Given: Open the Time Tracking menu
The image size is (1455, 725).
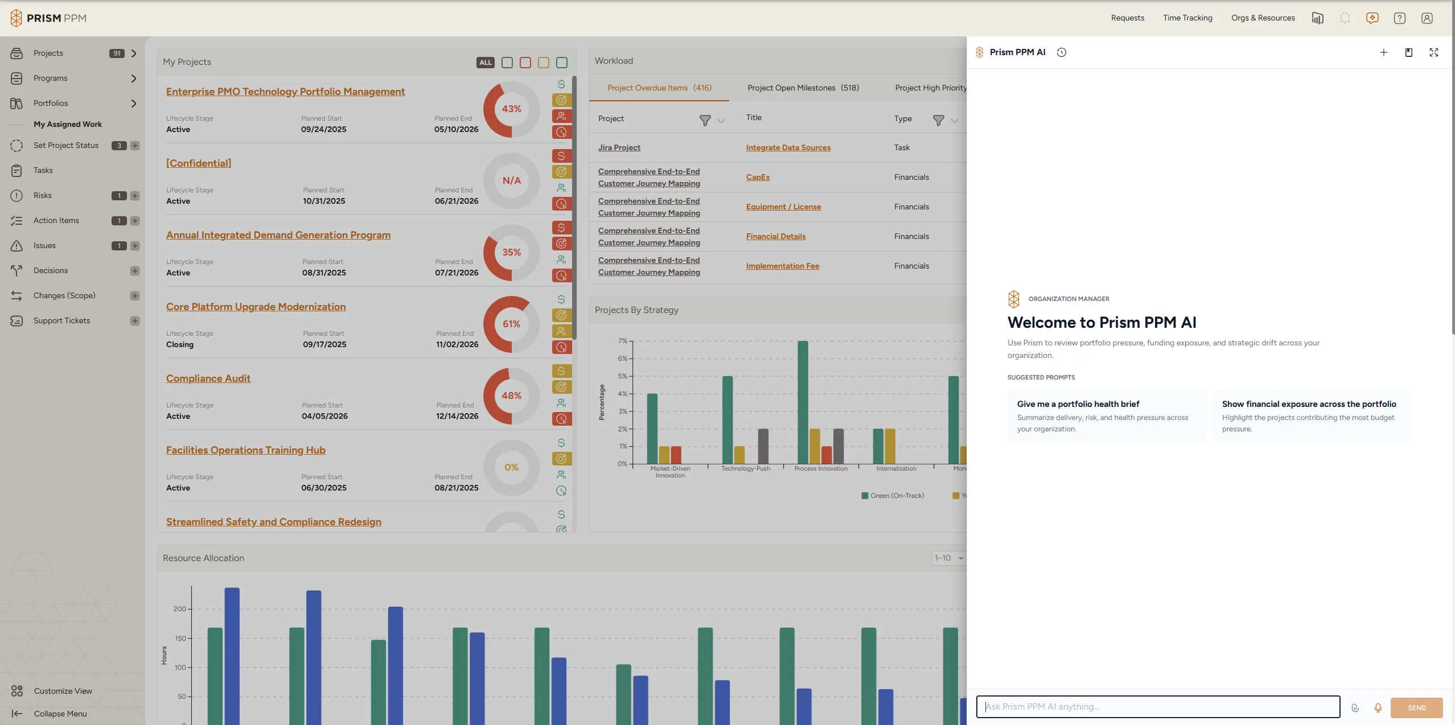Looking at the screenshot, I should click(1187, 18).
